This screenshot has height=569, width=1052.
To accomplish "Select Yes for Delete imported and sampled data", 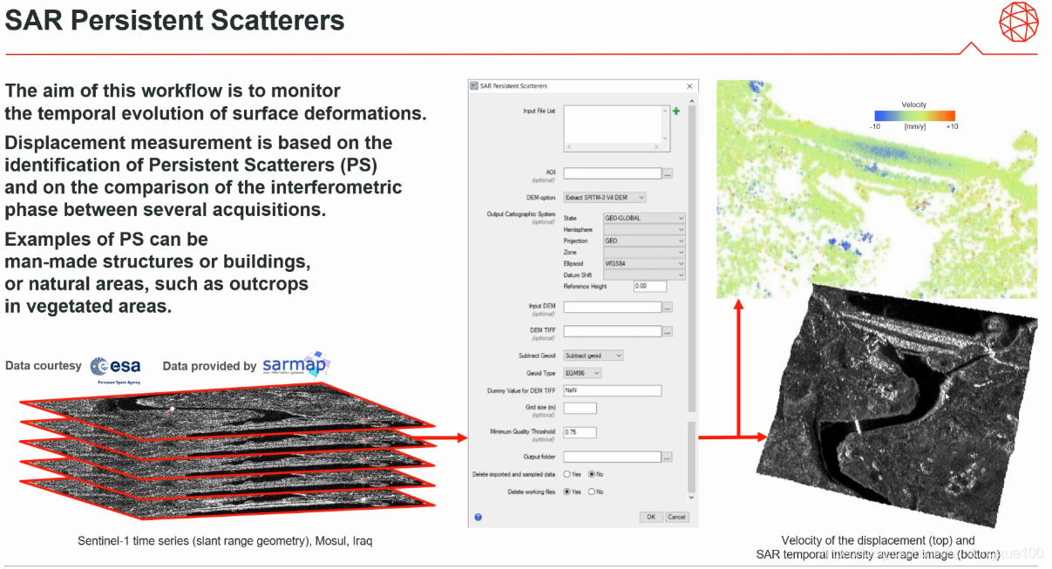I will 567,474.
